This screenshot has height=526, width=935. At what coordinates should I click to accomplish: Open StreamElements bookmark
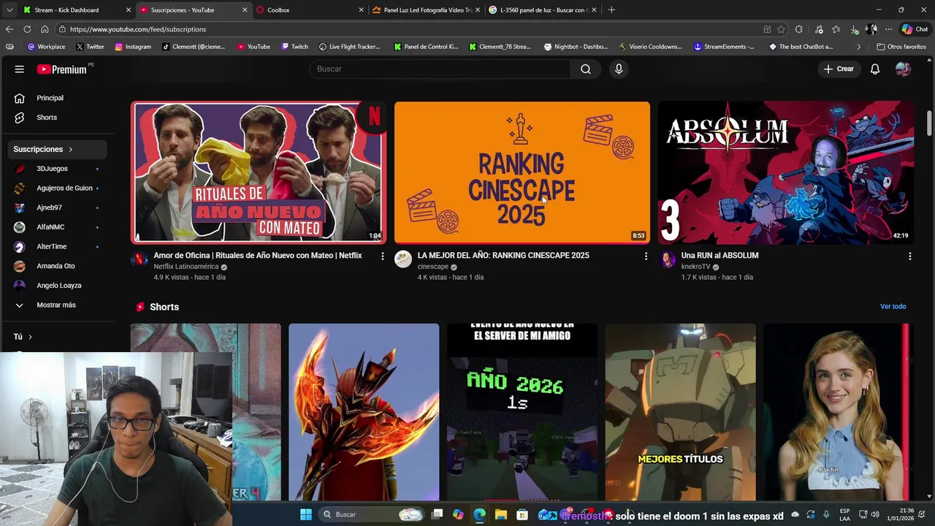[x=724, y=47]
